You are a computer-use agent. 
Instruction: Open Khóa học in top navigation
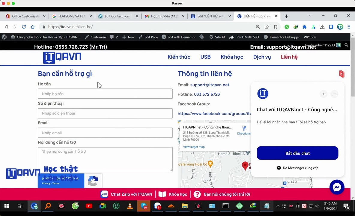232,57
